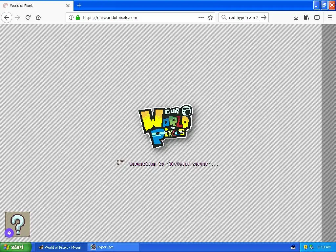Open the hamburger application menu
Viewport: 336px width, 252px height.
tap(330, 17)
